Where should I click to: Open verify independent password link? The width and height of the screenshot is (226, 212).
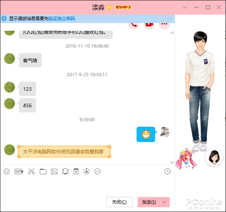click(62, 19)
